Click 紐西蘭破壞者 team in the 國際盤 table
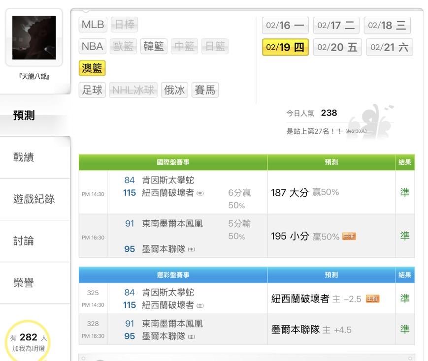Screen dimensions: 428x361 tap(168, 193)
